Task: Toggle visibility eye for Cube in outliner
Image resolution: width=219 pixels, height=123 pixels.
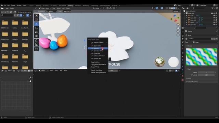Action: [214, 16]
